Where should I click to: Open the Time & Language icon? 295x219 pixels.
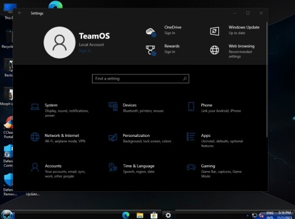[x=113, y=167]
